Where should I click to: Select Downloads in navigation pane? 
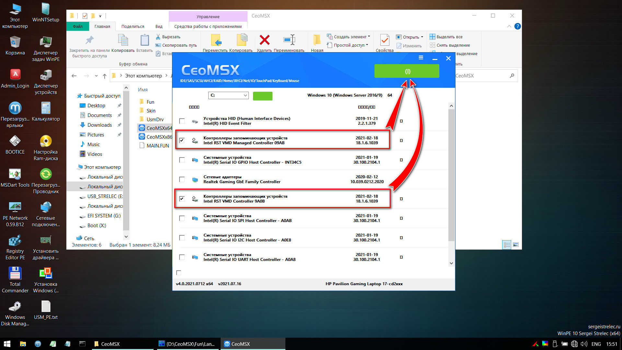click(99, 125)
